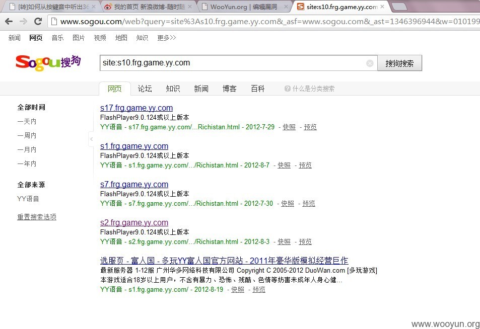Switch to the 我的首页 新浪微博 tab

tap(149, 7)
